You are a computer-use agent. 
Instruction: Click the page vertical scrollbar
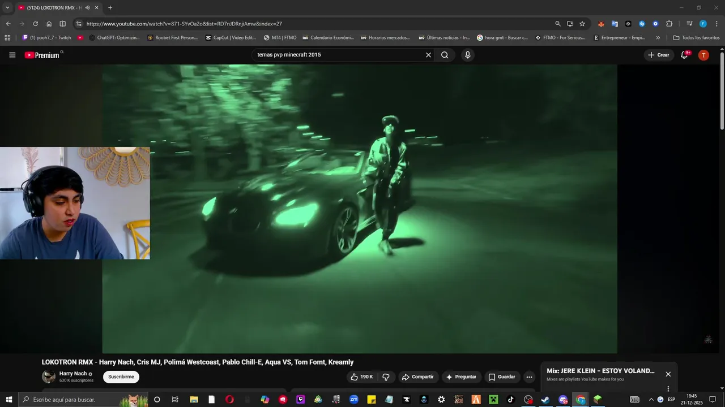click(722, 90)
